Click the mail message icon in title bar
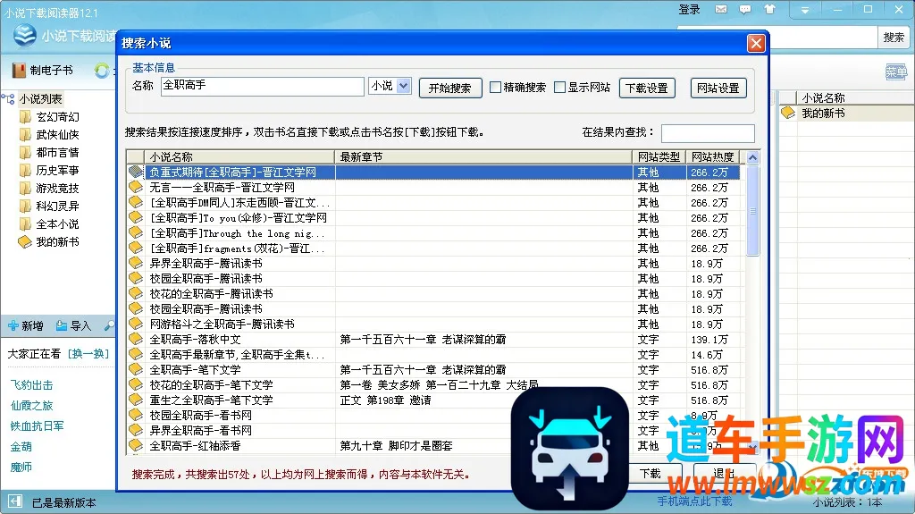This screenshot has height=514, width=915. click(721, 9)
